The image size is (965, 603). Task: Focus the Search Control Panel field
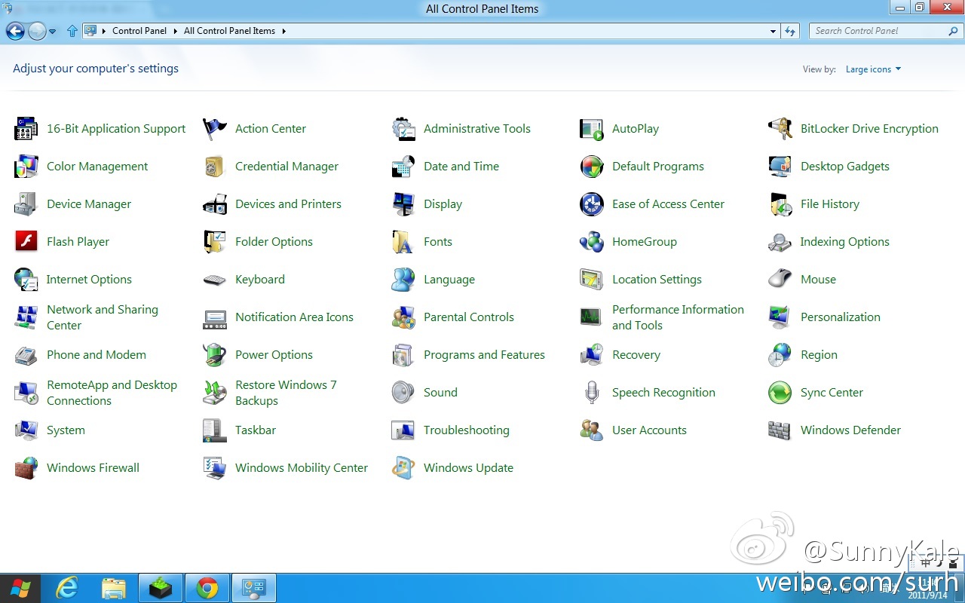click(x=887, y=31)
